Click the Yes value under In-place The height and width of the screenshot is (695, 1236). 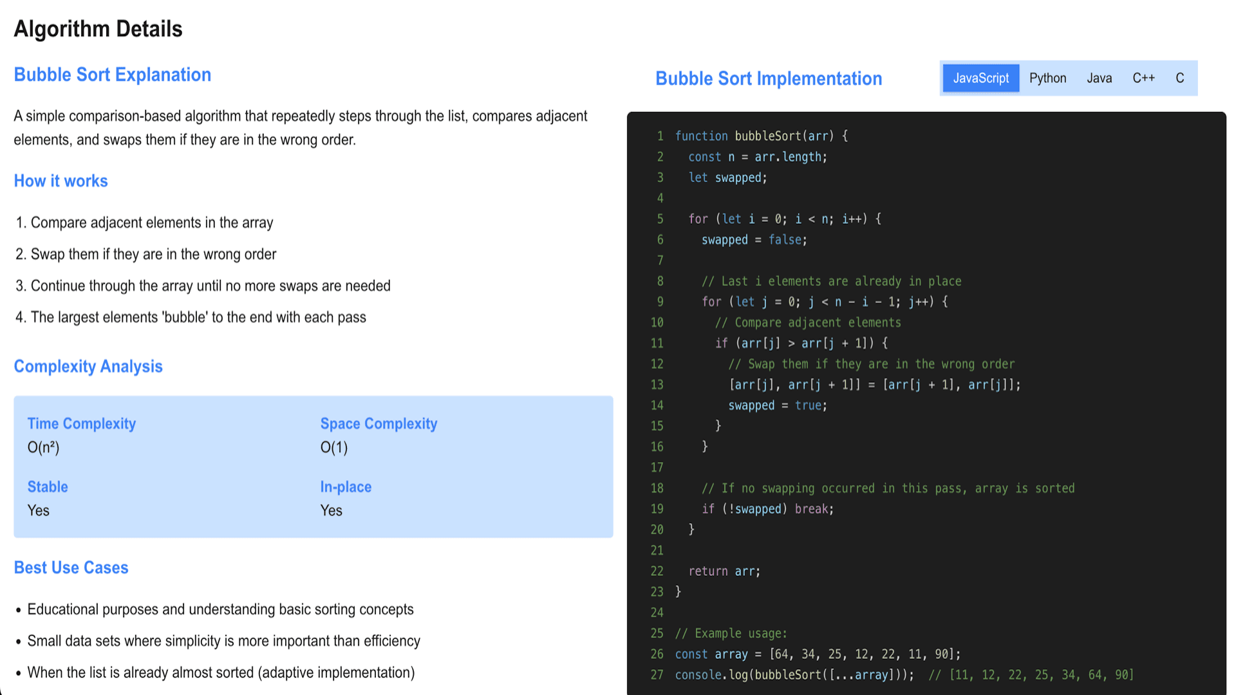point(331,510)
